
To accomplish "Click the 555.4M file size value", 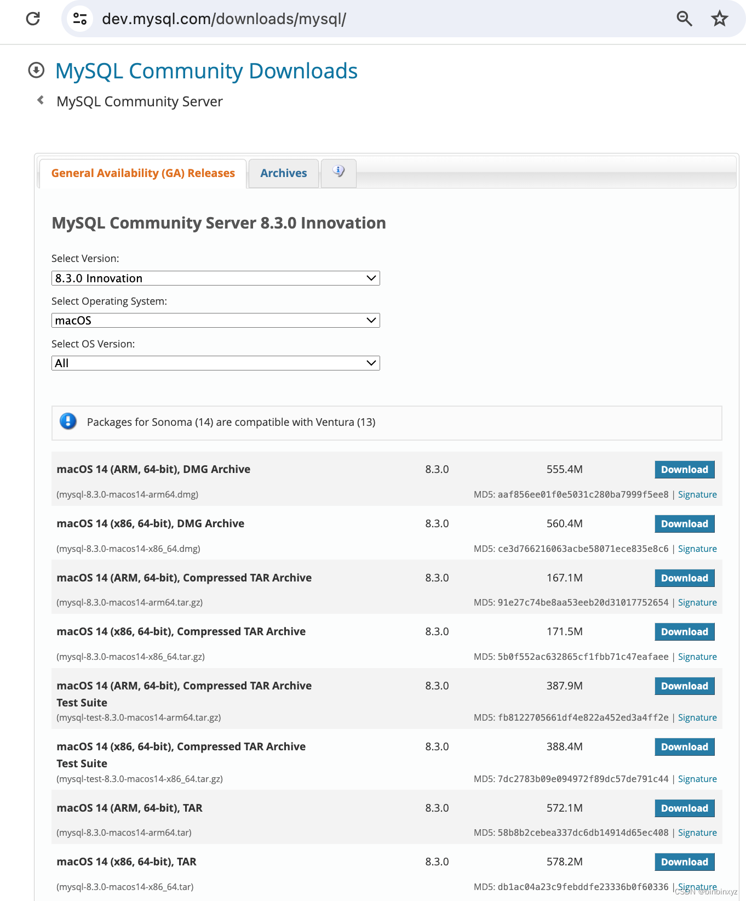I will pos(565,469).
